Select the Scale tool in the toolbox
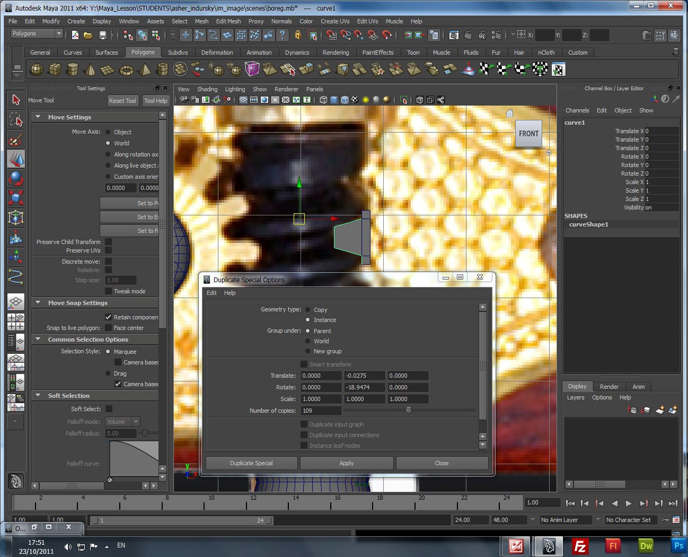 tap(15, 198)
